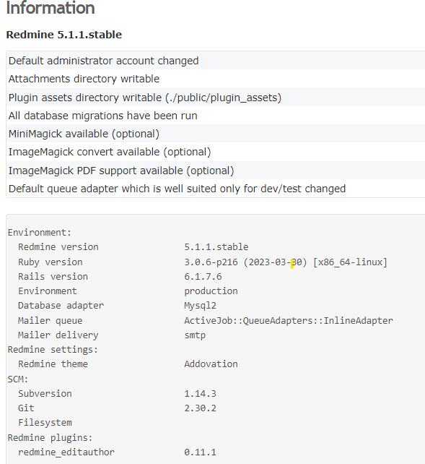Click the smtp mailer delivery value
This screenshot has height=464, width=425.
tap(195, 335)
